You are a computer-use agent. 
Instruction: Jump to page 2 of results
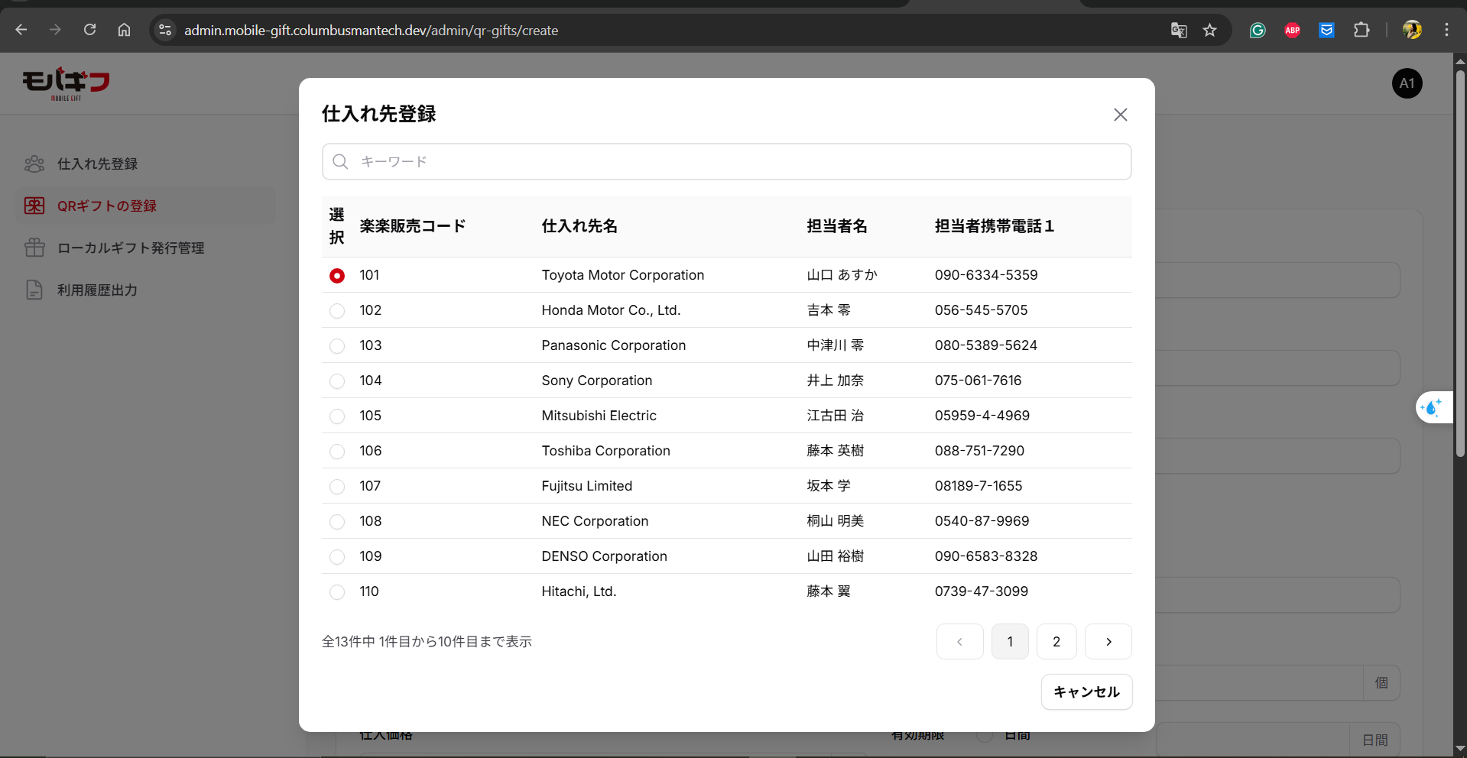(x=1056, y=642)
